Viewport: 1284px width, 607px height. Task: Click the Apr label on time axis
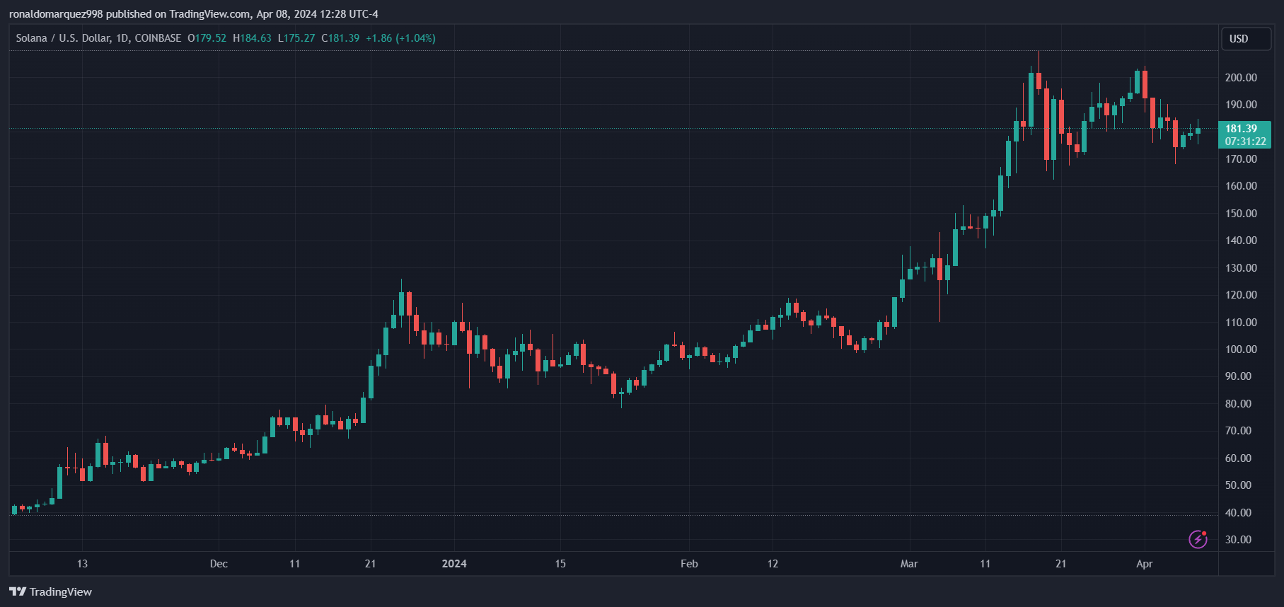click(x=1145, y=564)
